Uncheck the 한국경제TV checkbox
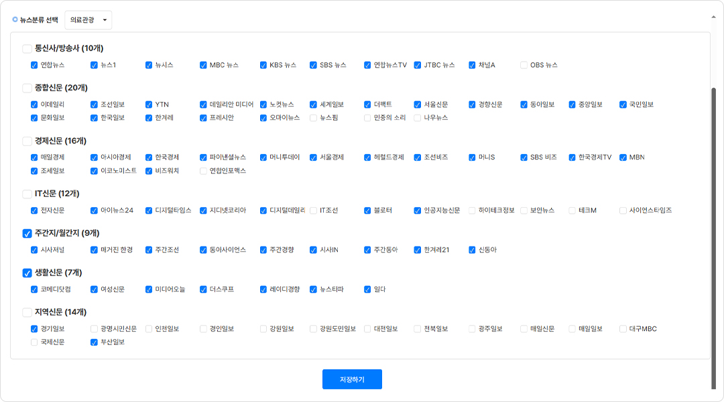The width and height of the screenshot is (724, 402). (572, 157)
